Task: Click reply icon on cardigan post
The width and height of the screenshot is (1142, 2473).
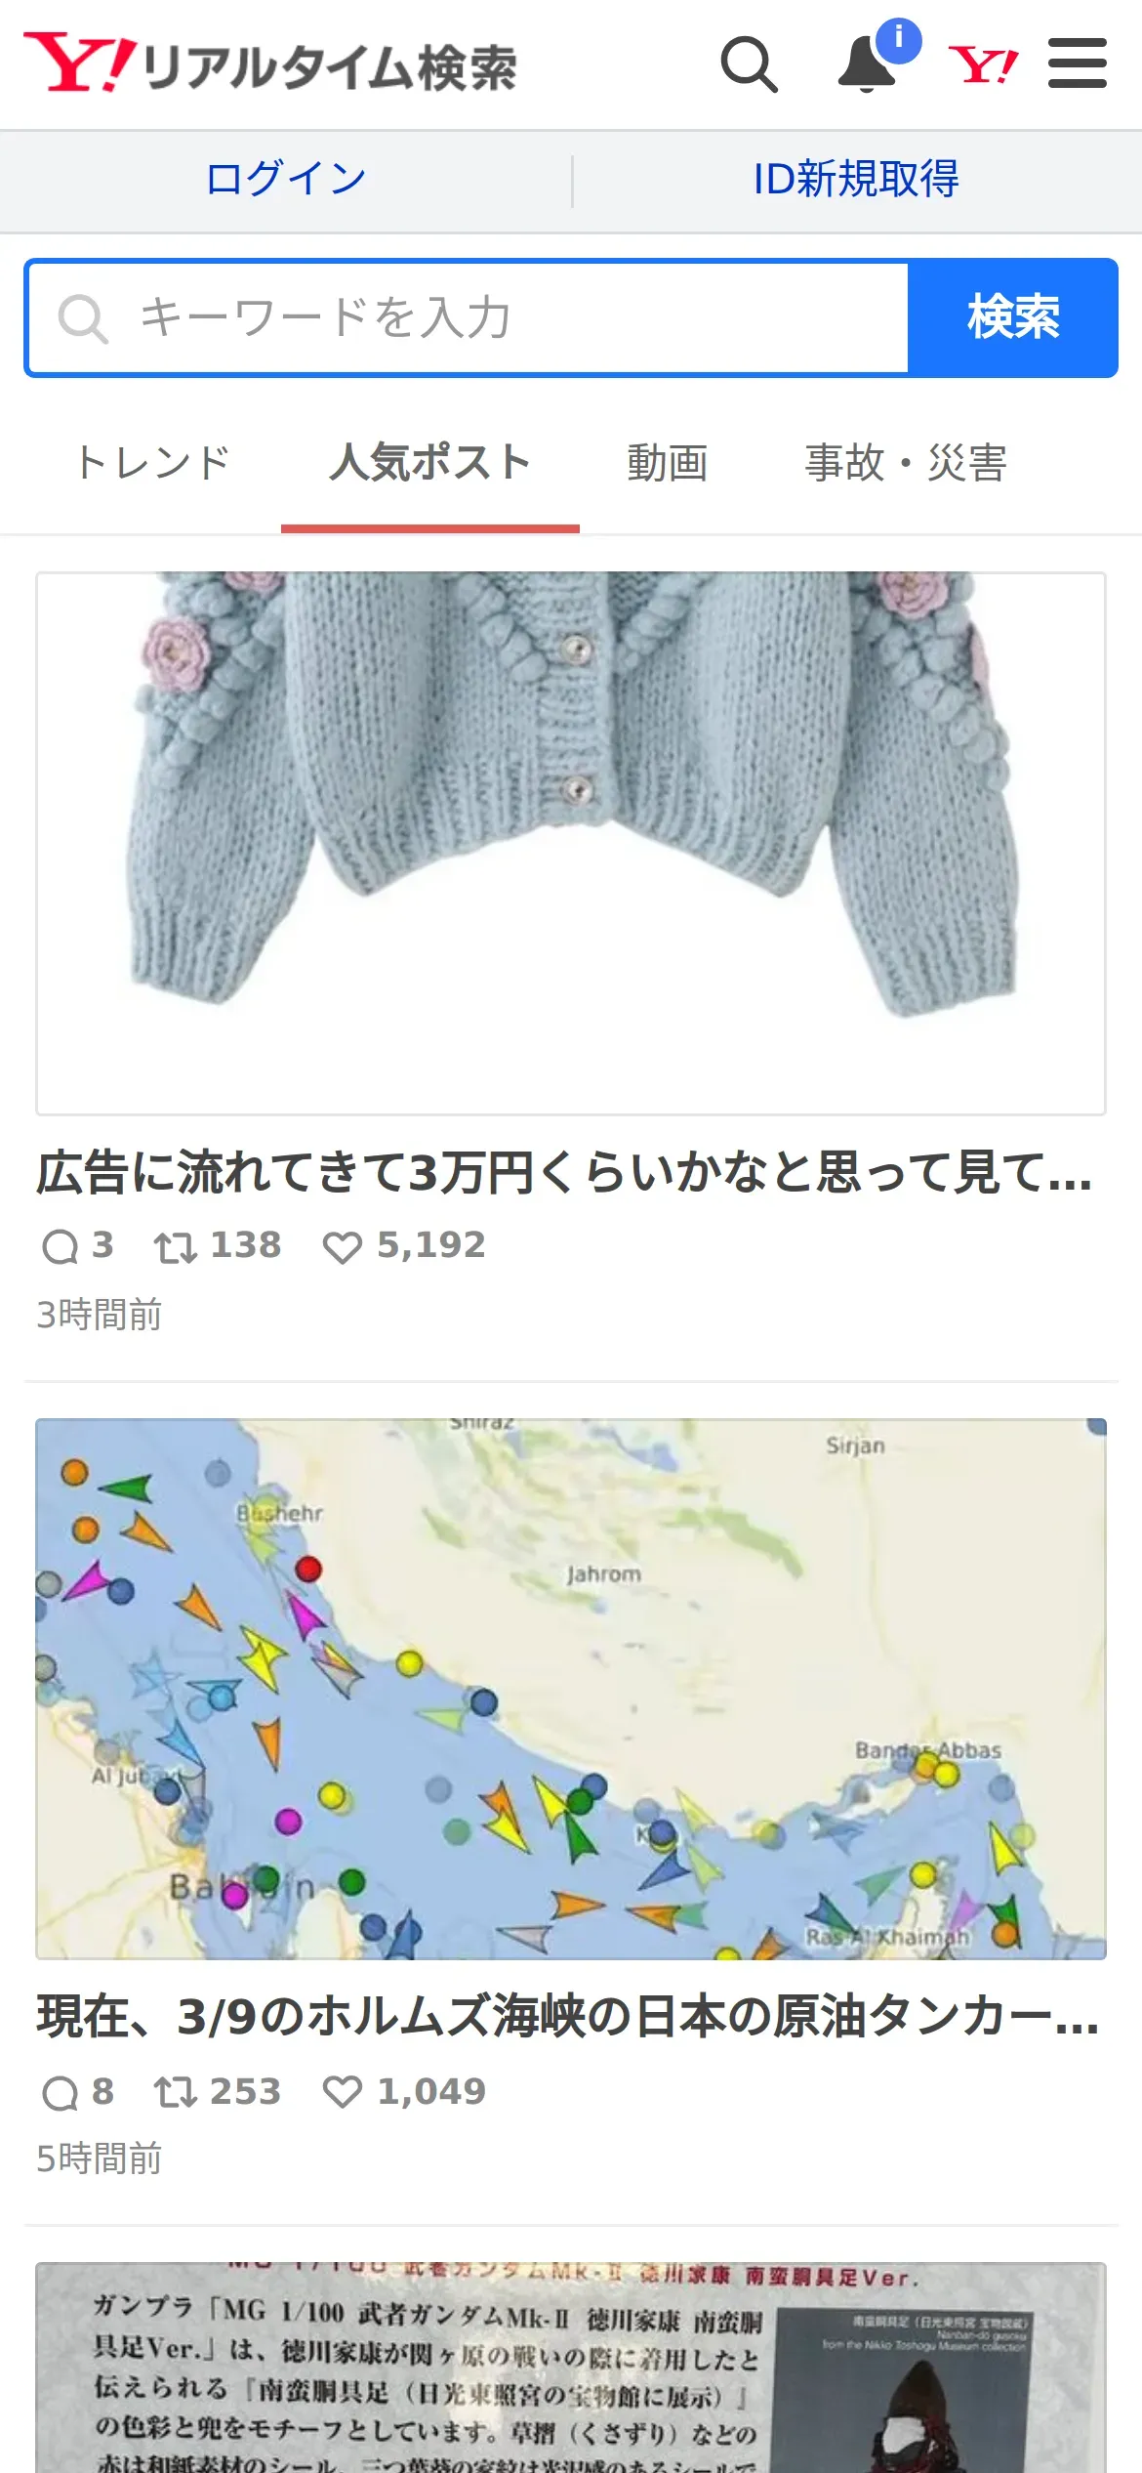Action: click(61, 1246)
